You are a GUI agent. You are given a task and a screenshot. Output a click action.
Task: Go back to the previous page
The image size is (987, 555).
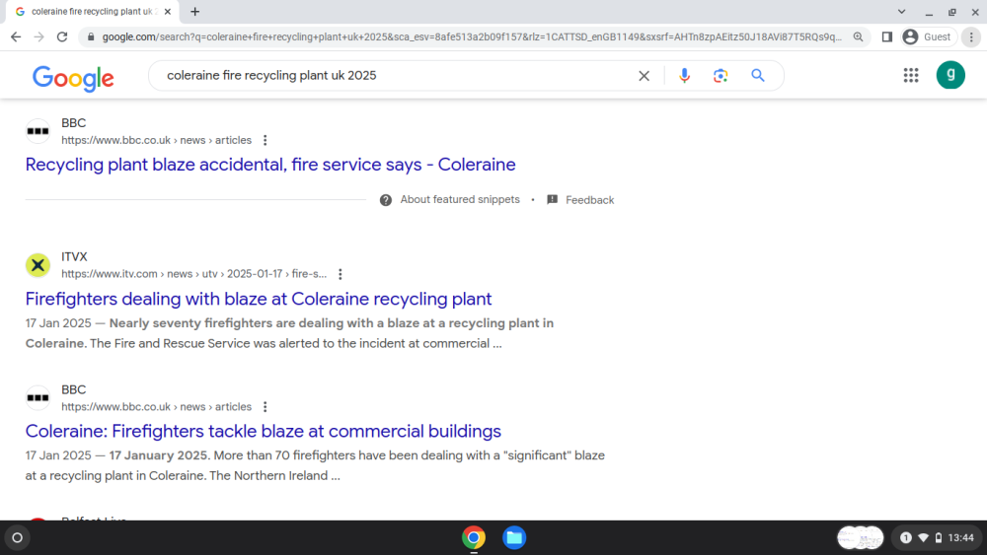click(16, 37)
